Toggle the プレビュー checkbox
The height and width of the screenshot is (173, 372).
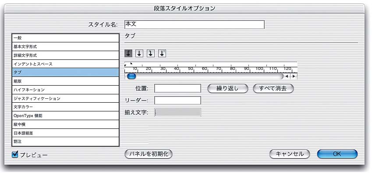(15, 155)
